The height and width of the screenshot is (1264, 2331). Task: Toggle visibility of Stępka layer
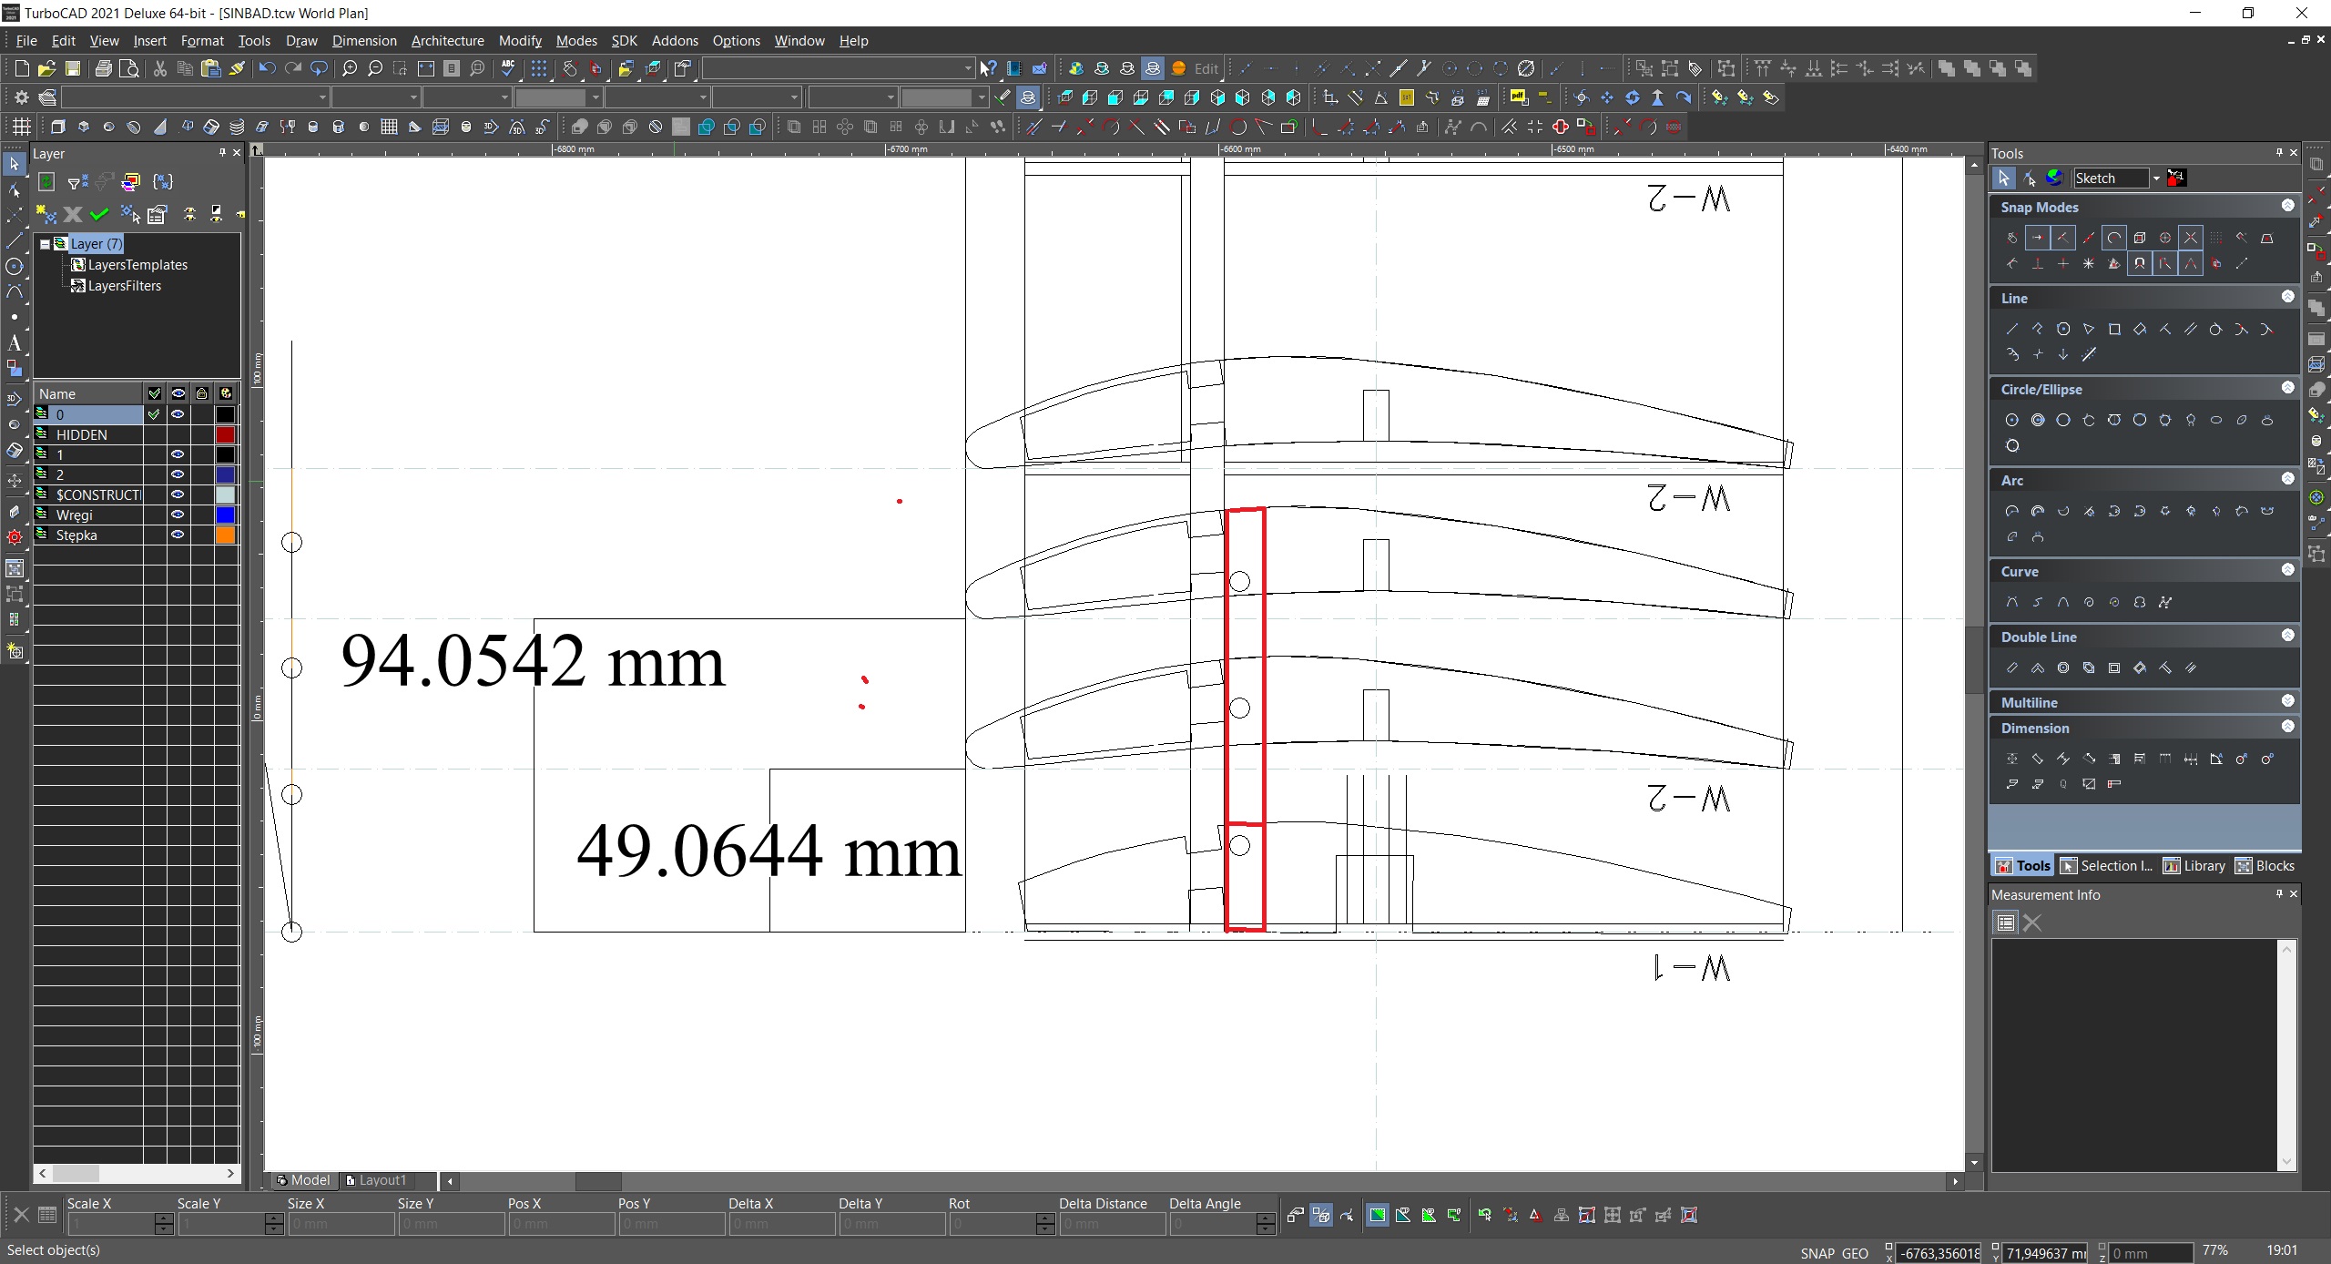[x=178, y=535]
